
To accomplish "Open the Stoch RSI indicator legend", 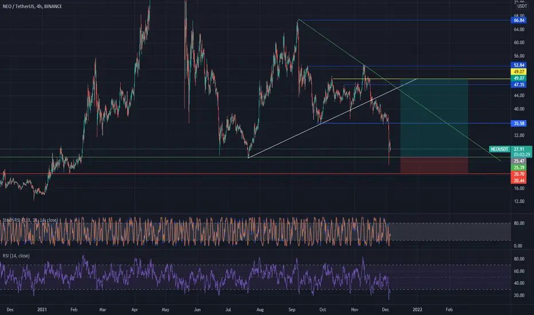I will [30, 220].
